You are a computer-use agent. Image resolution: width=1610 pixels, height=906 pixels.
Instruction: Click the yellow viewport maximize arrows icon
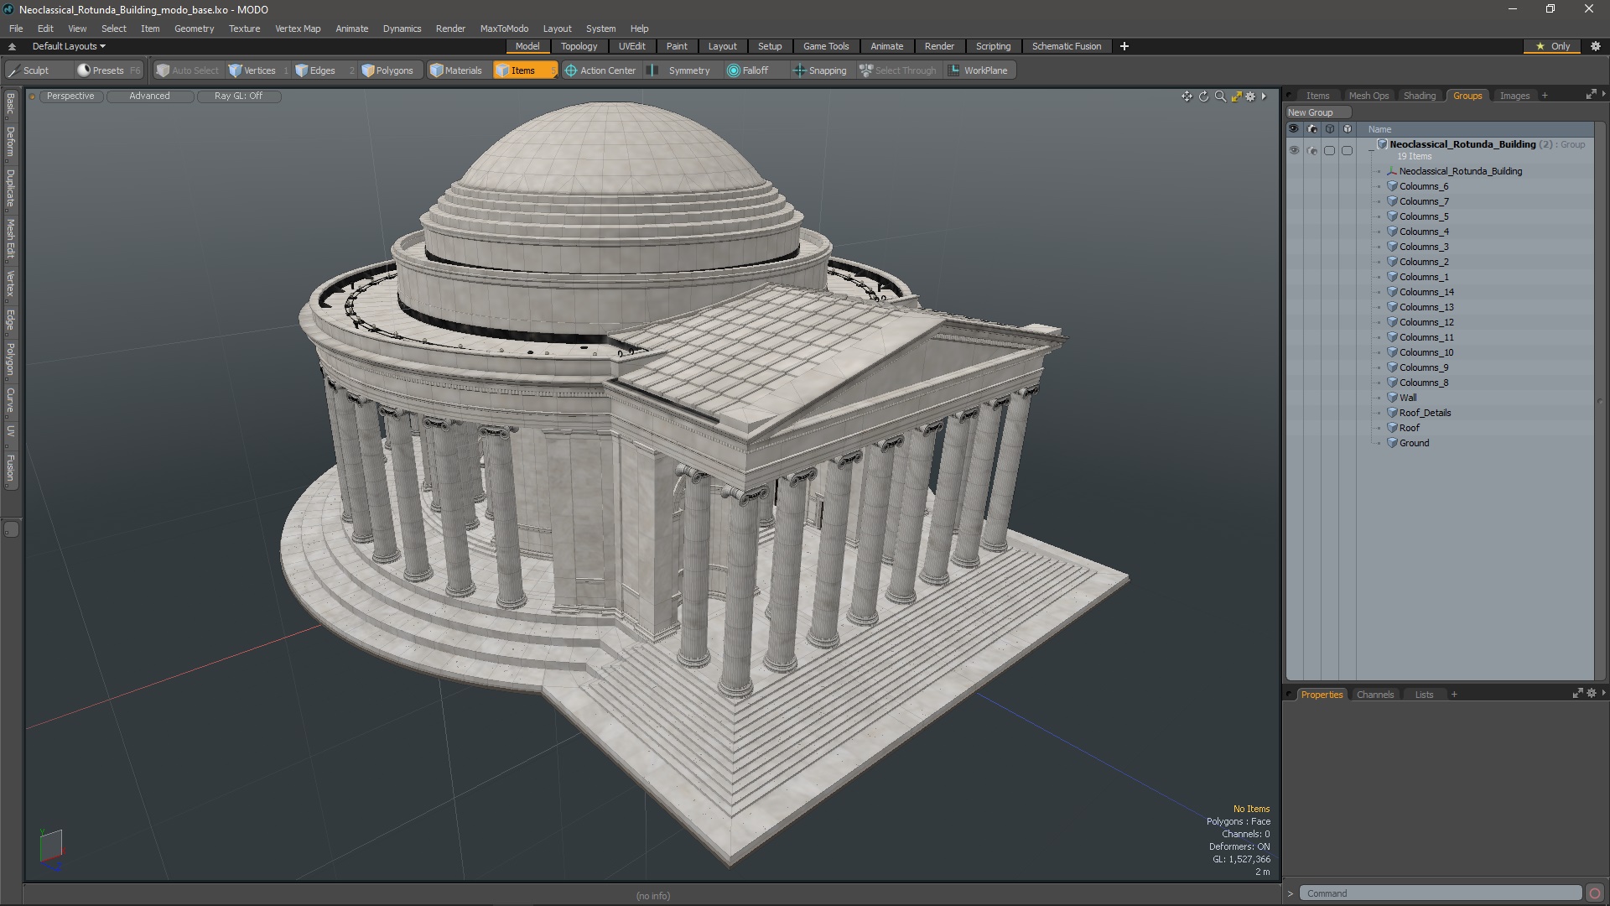pos(1236,96)
